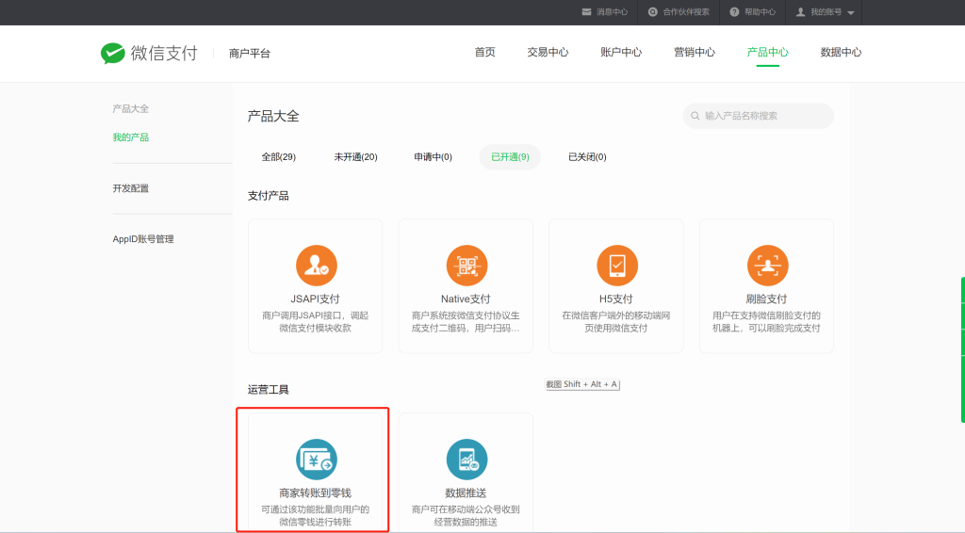Select the 已关闭(0) filter tab

(x=587, y=156)
